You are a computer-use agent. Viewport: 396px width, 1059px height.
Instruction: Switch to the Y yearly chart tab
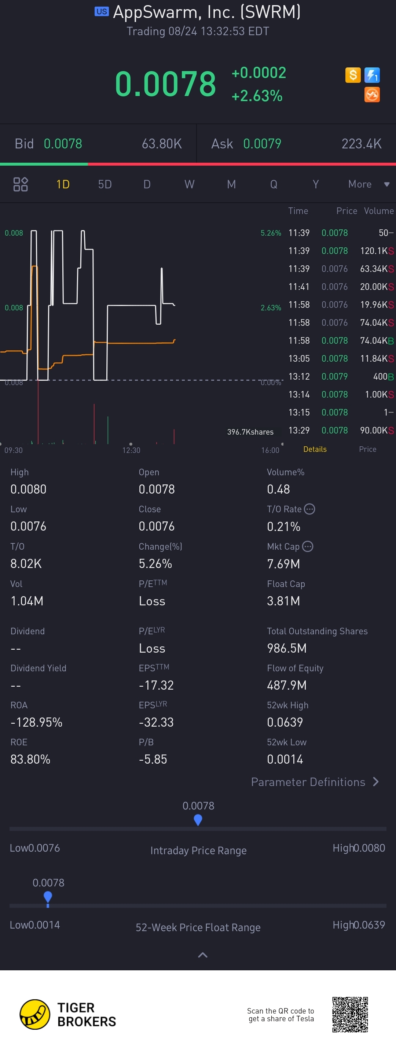point(315,184)
